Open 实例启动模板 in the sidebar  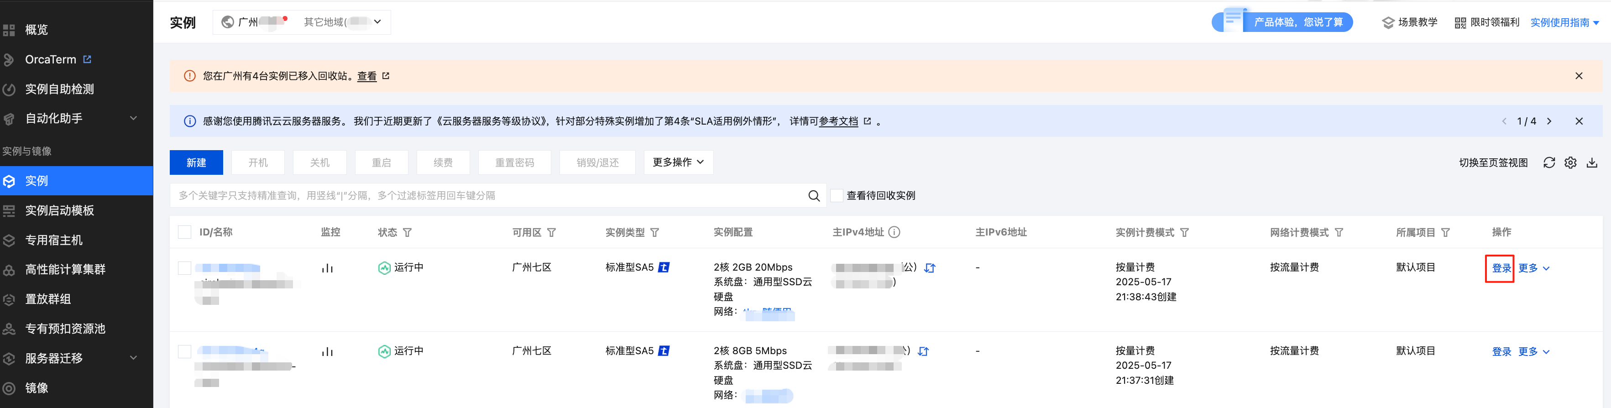click(59, 210)
